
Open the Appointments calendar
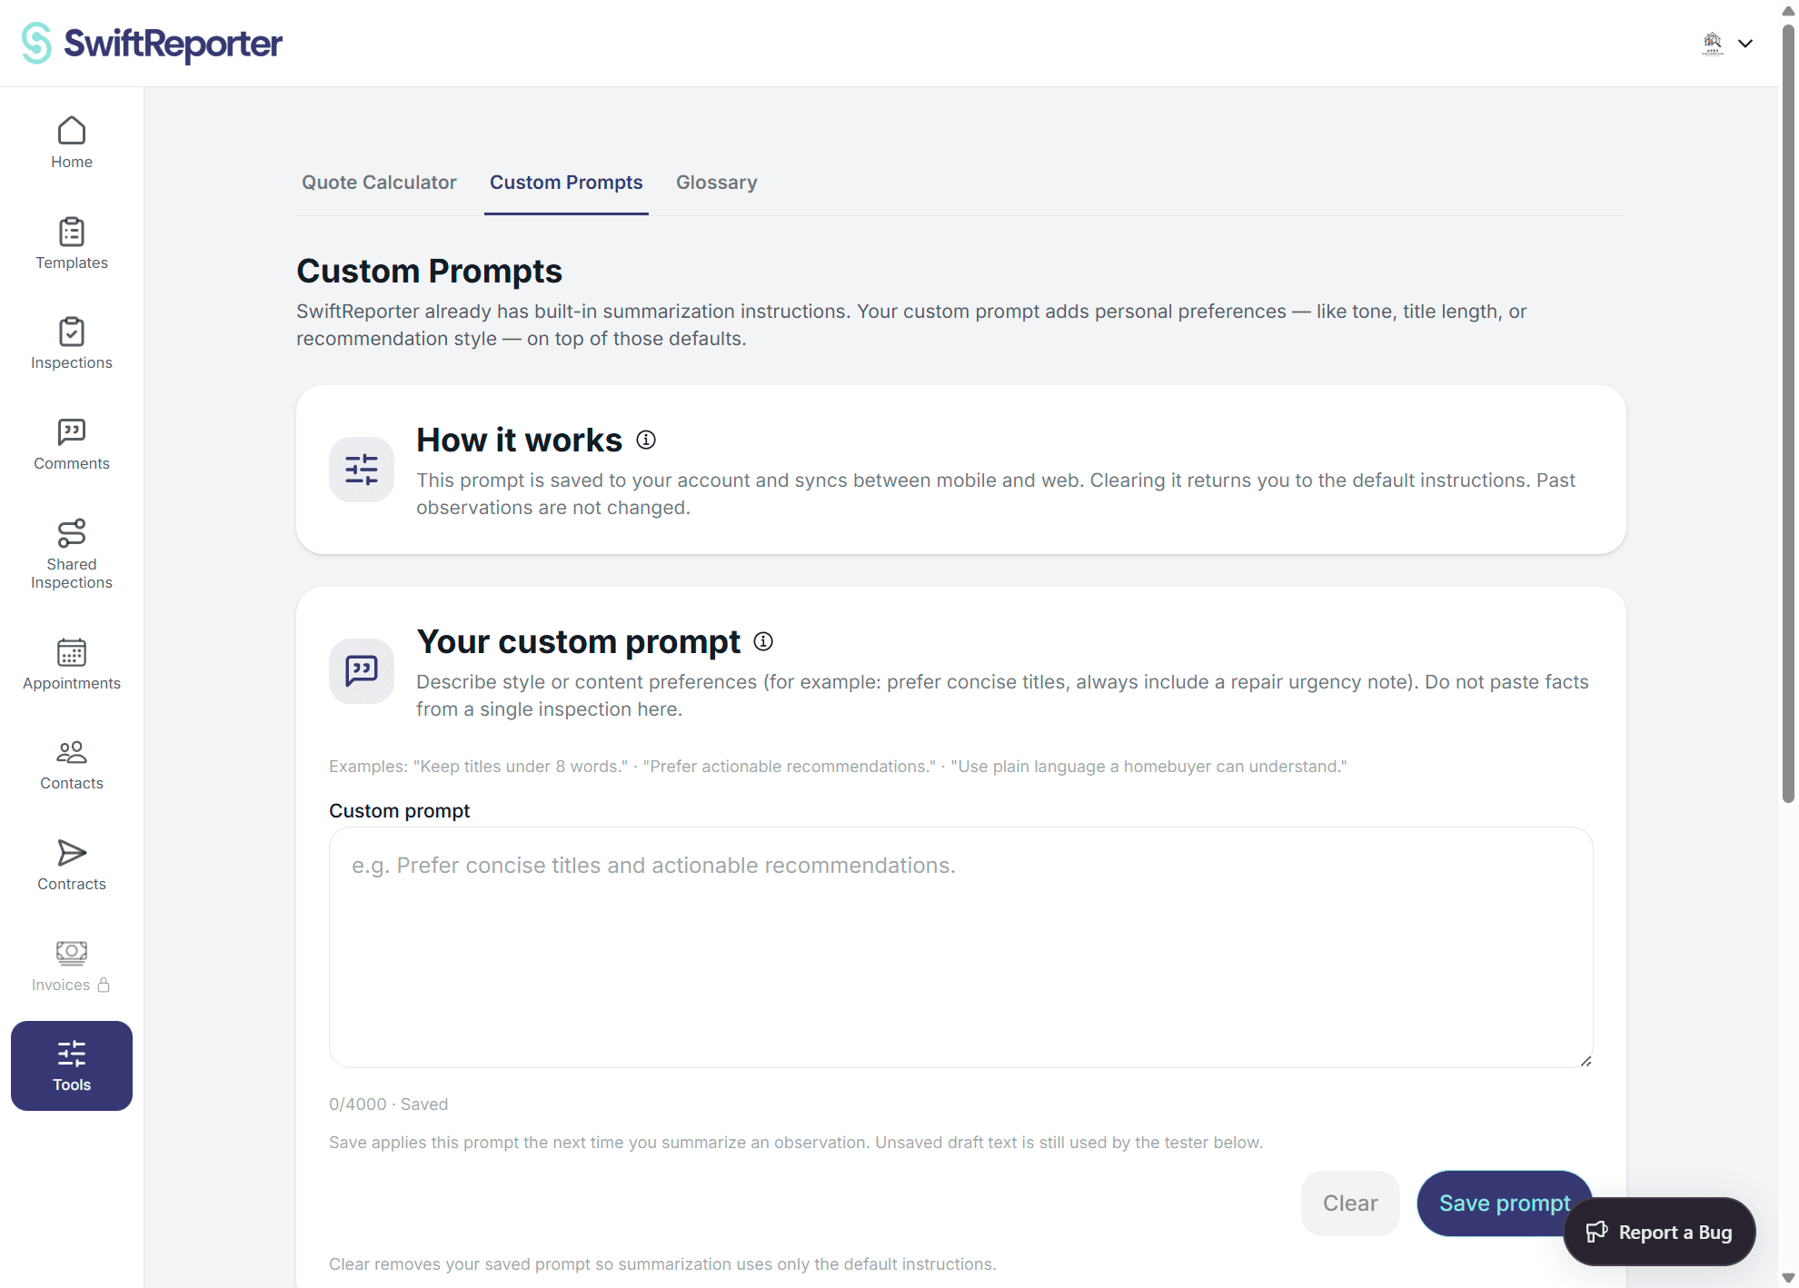[x=72, y=664]
